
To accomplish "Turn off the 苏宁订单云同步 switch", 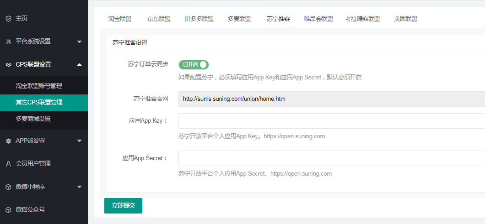I will 194,64.
